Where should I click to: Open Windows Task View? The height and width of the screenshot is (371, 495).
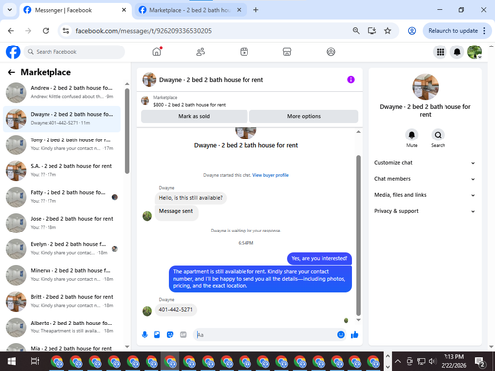(35, 361)
